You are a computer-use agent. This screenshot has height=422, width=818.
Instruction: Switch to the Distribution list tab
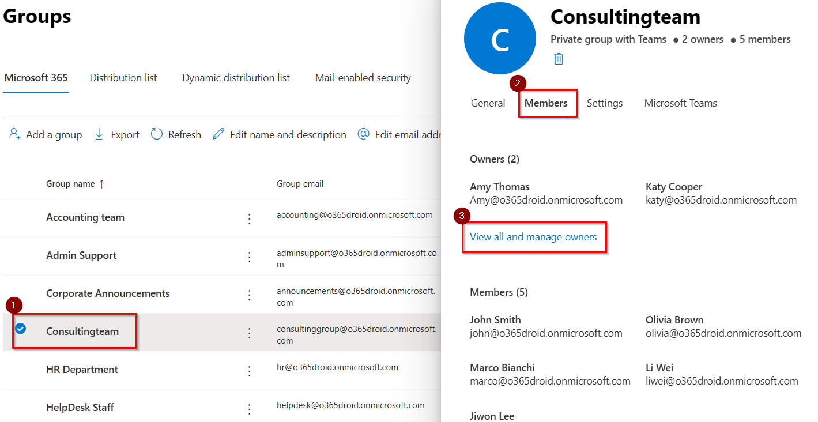tap(123, 77)
